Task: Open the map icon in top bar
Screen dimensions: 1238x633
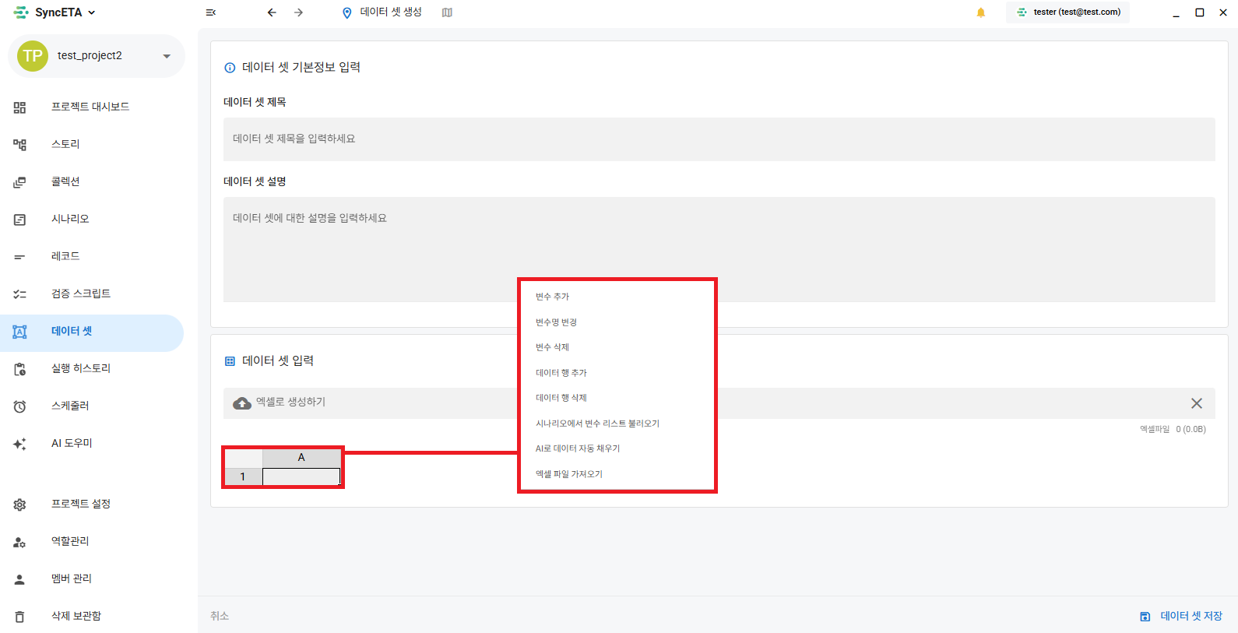Action: click(x=447, y=12)
